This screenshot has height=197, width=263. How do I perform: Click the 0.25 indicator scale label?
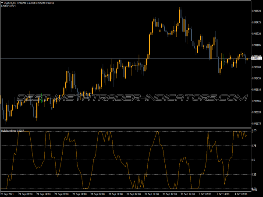tap(254, 175)
